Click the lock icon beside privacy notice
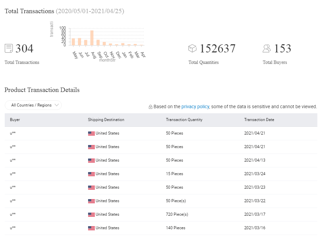This screenshot has width=318, height=236. (x=151, y=107)
